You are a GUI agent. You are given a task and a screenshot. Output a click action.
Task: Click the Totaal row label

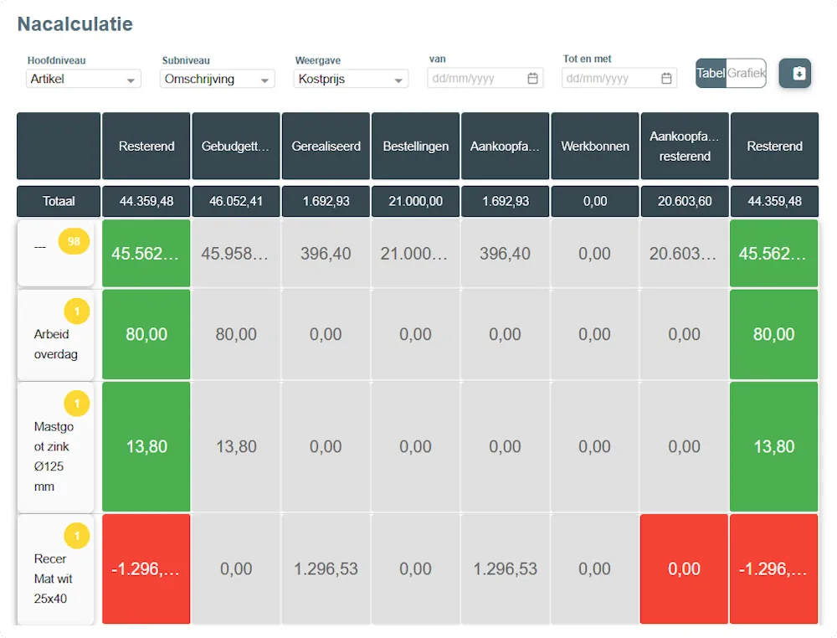pyautogui.click(x=59, y=201)
